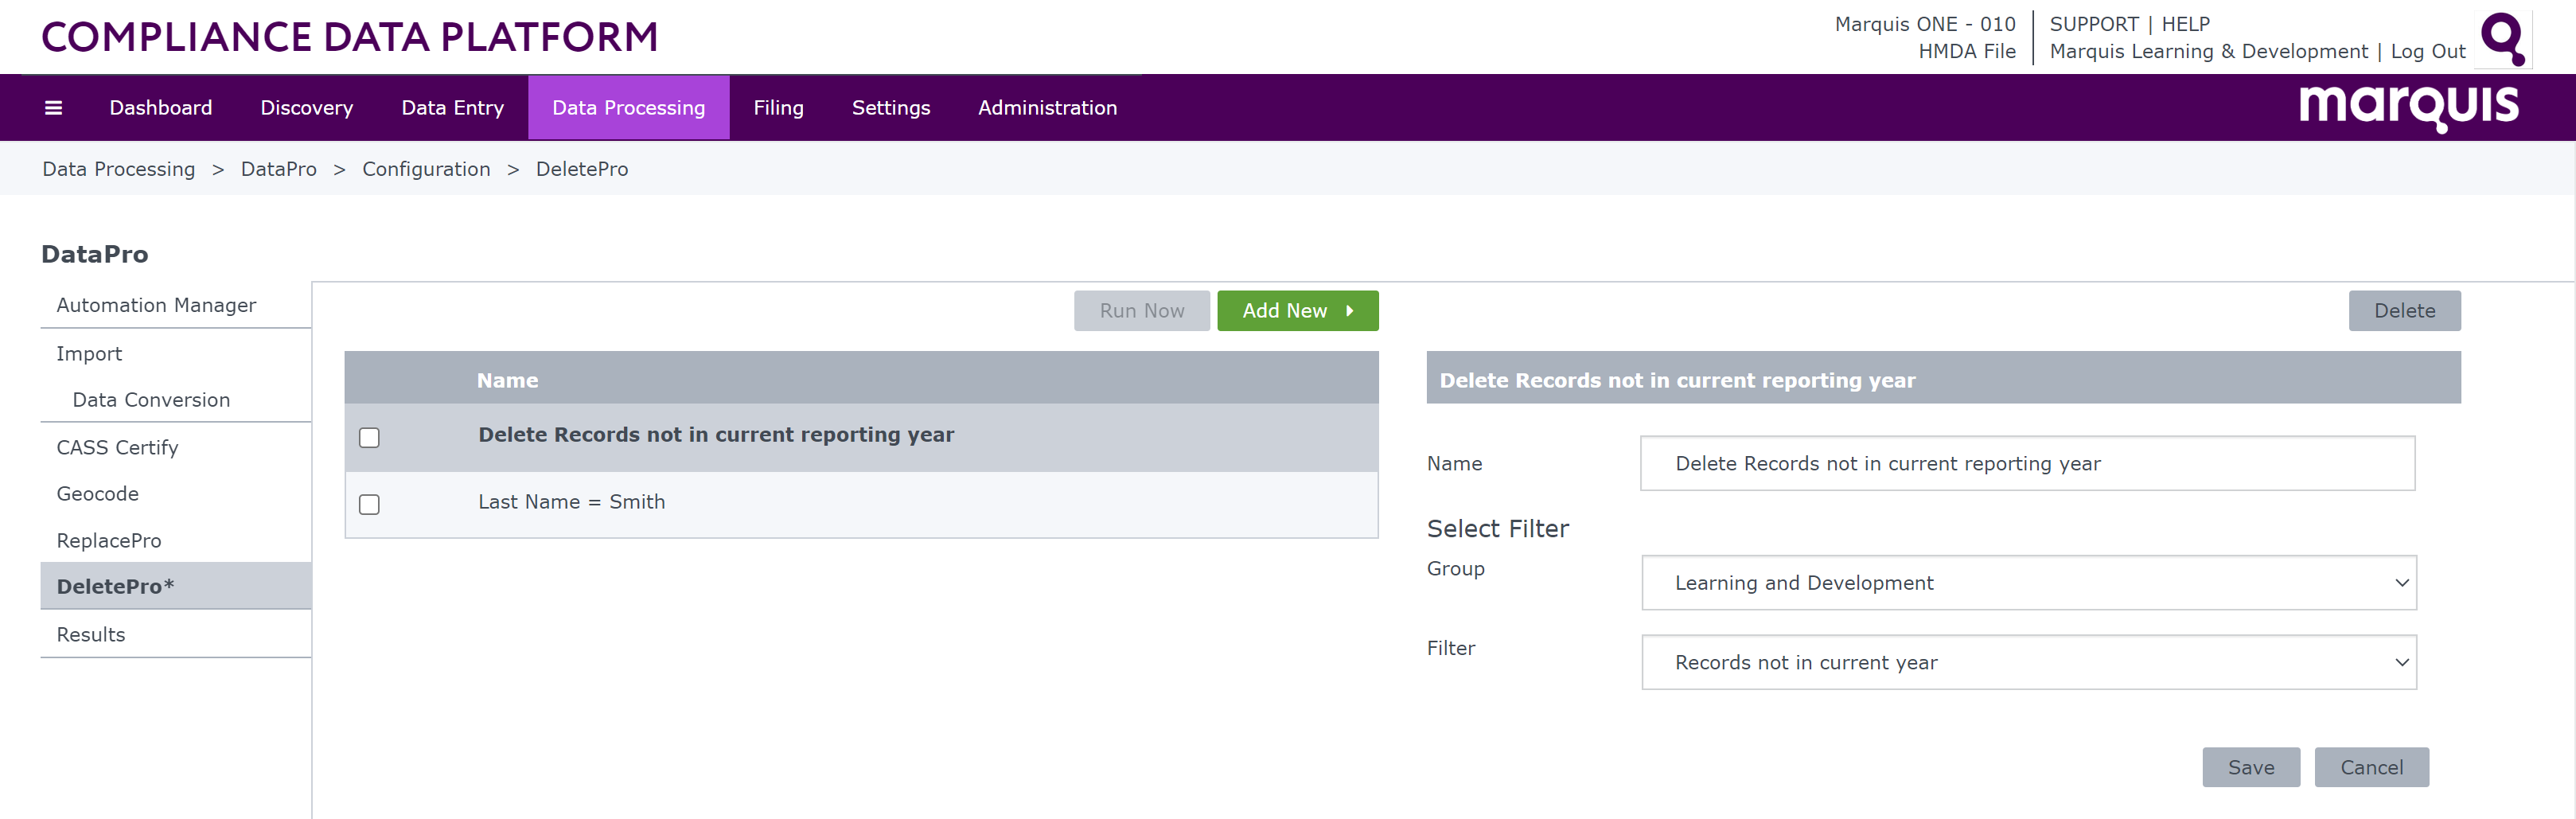The image size is (2576, 819).
Task: Click the 'HMDA File' text
Action: [x=1967, y=51]
